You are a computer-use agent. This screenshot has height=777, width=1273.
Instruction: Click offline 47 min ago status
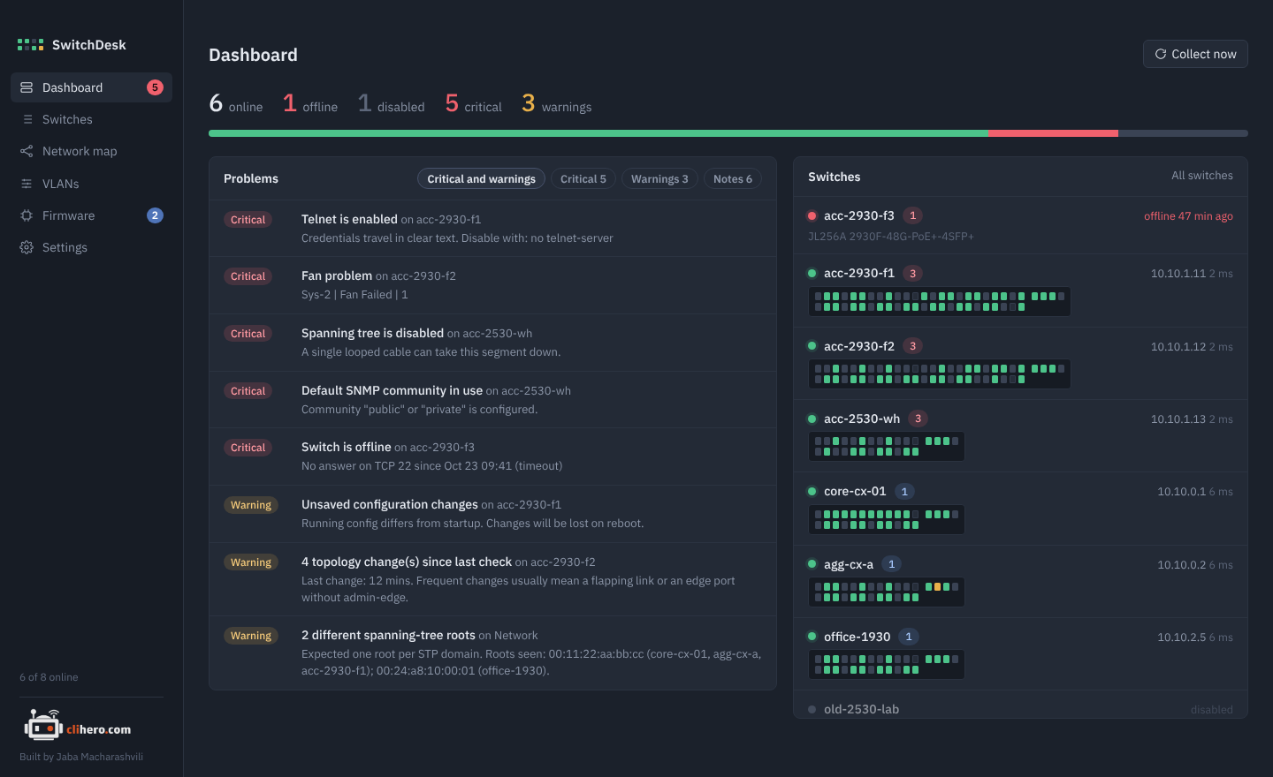click(1188, 216)
